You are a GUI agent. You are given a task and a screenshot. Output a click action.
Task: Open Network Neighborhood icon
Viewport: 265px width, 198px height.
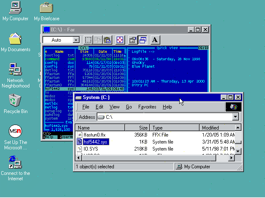click(15, 69)
